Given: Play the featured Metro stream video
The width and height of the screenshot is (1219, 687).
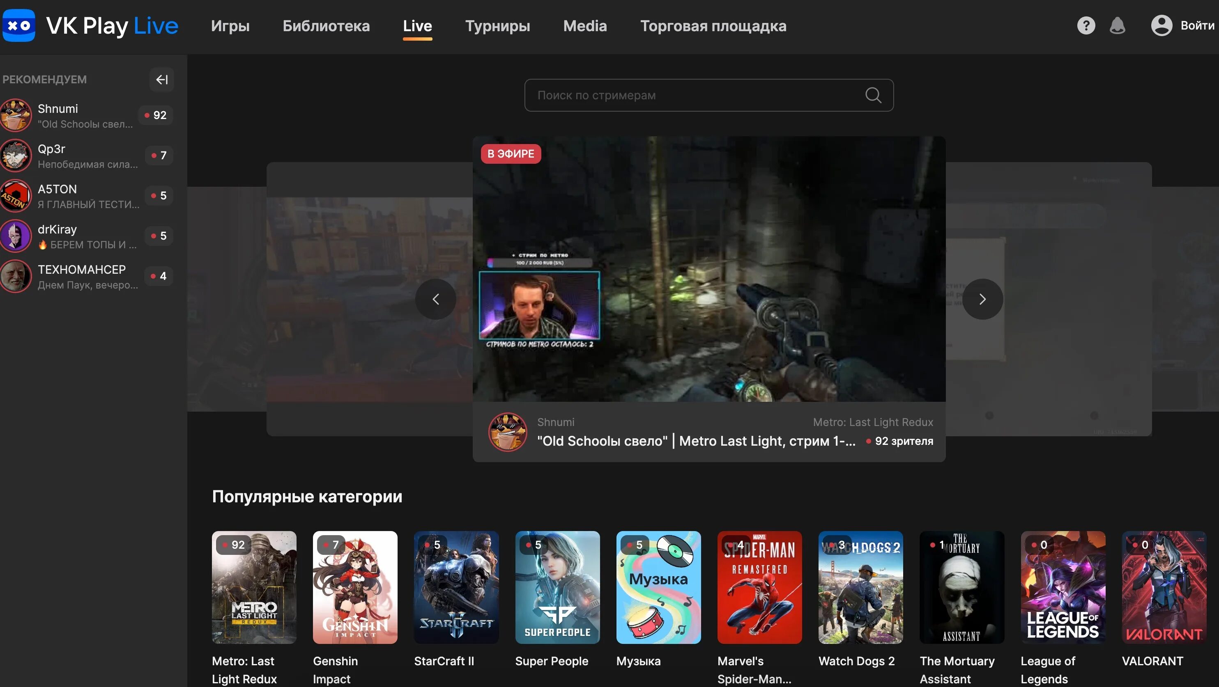Looking at the screenshot, I should [709, 269].
